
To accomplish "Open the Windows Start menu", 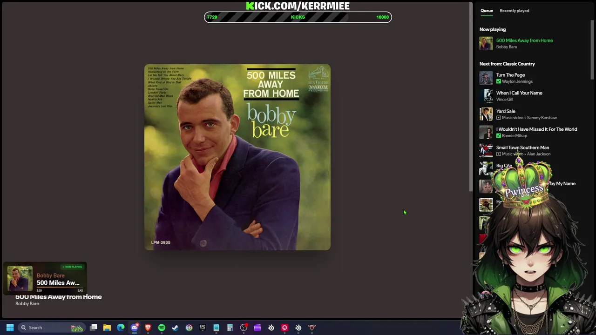I will (x=10, y=328).
